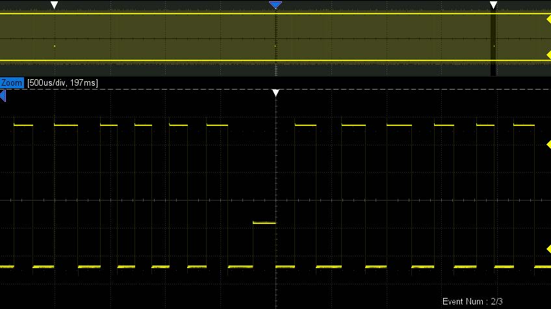
Task: Click the short runt pulse near center
Action: tap(264, 223)
